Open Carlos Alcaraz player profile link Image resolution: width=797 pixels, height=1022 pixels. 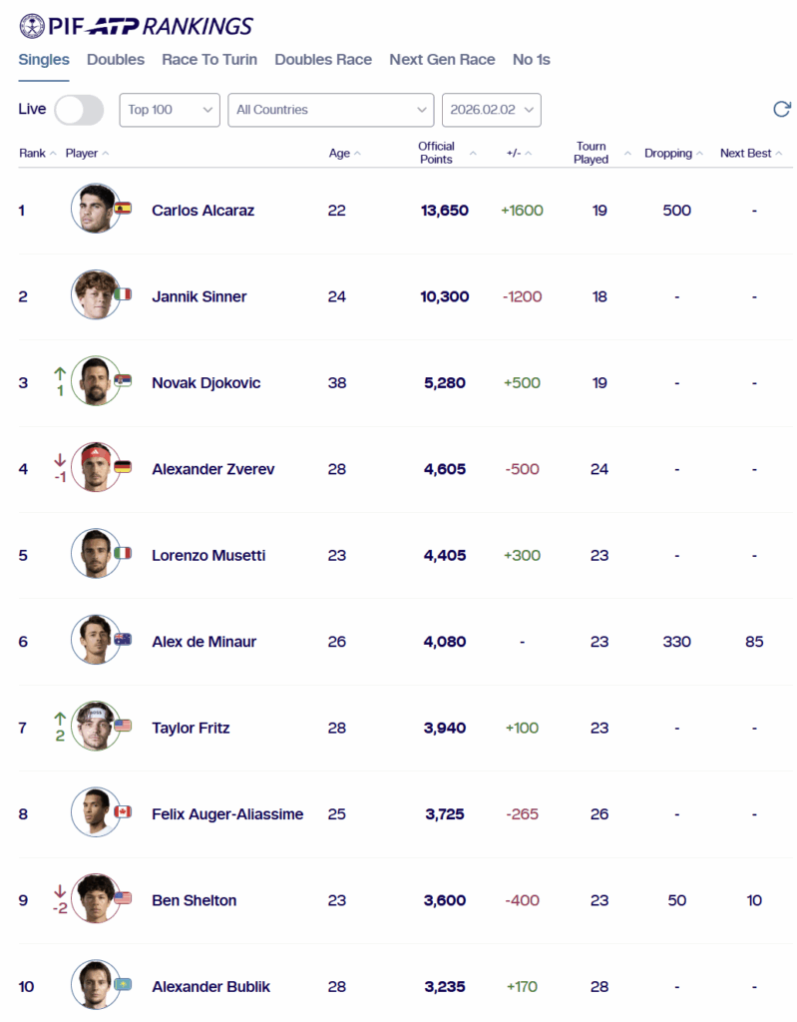click(202, 211)
